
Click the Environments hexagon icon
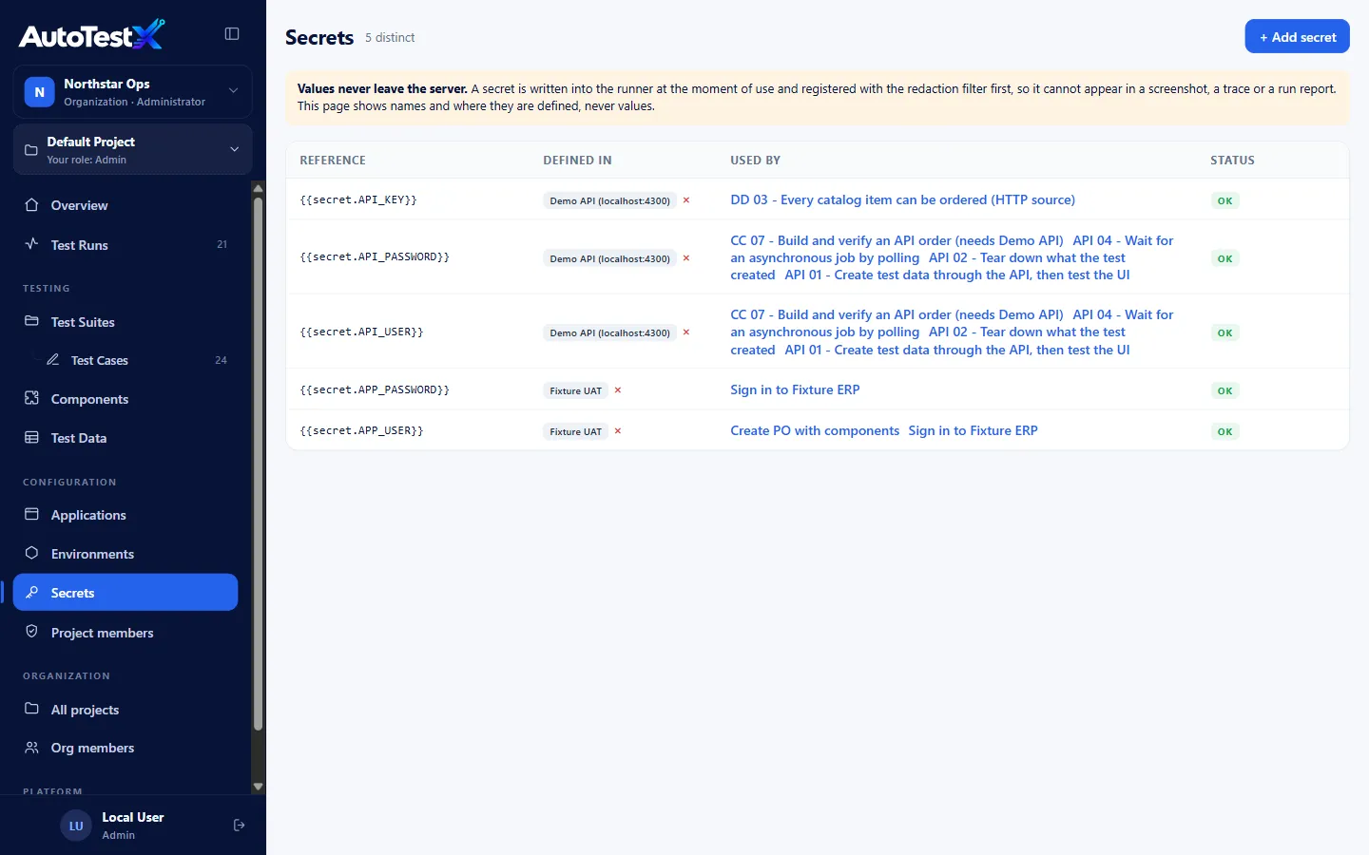(x=31, y=553)
